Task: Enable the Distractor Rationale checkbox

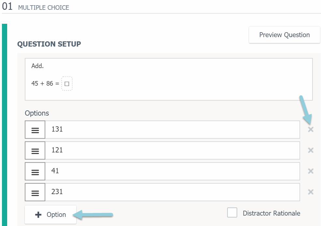Action: coord(232,213)
